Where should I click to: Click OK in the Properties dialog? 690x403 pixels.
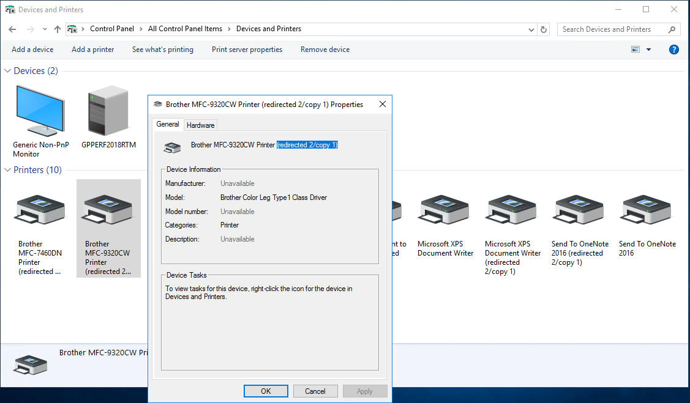tap(266, 391)
